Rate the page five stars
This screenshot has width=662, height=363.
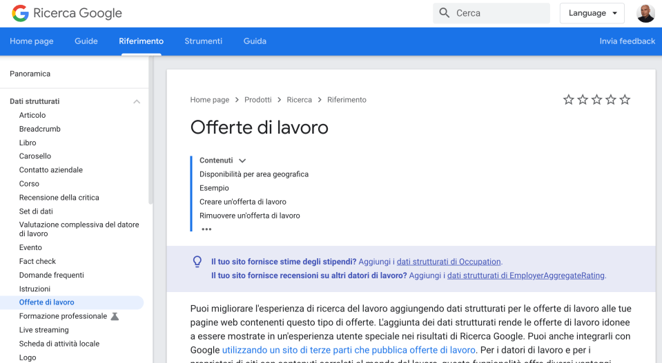pyautogui.click(x=625, y=100)
